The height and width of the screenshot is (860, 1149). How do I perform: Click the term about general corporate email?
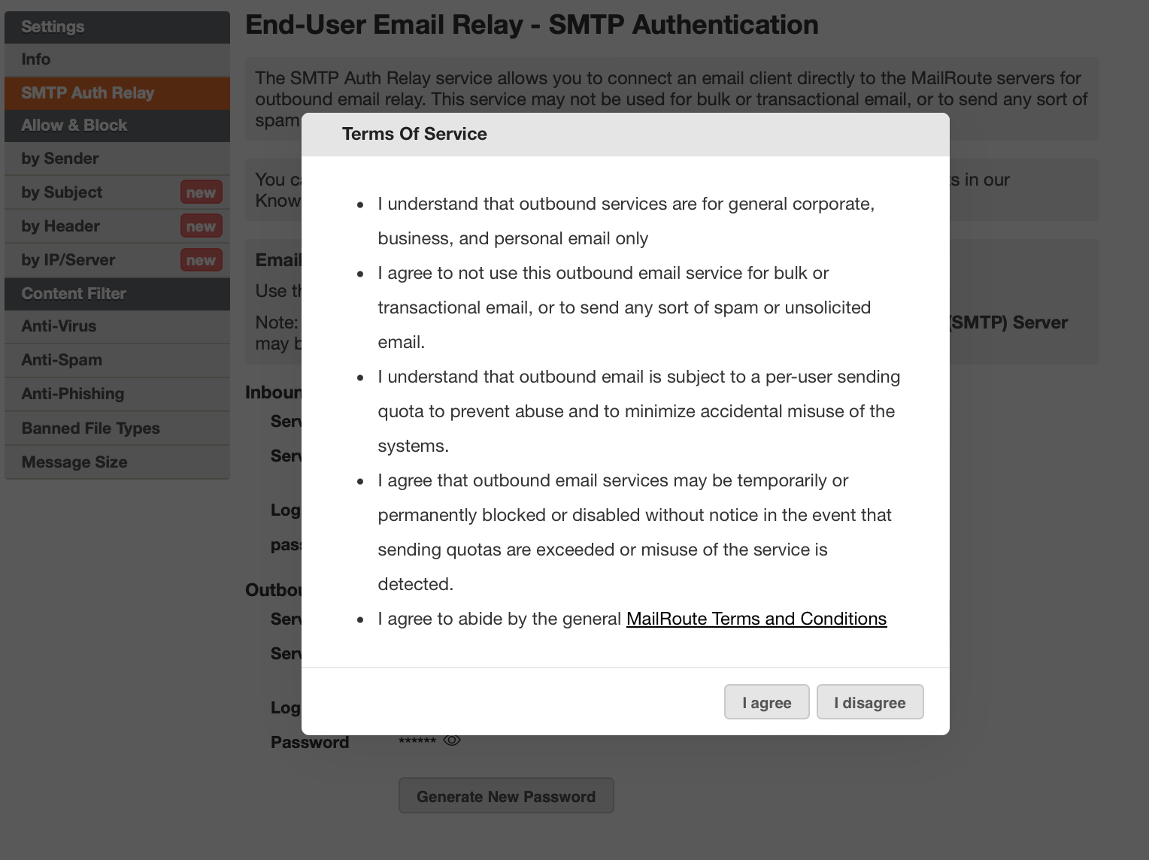(x=626, y=221)
